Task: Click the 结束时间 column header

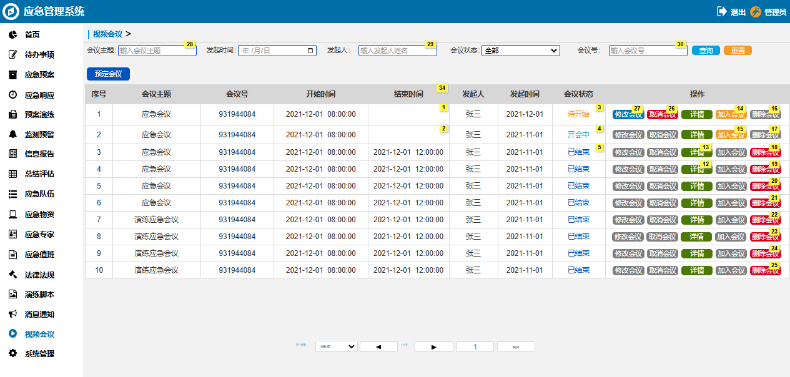Action: pos(408,94)
